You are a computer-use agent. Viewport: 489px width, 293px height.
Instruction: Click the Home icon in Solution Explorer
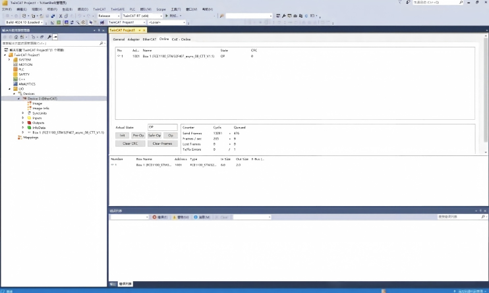tap(16, 37)
